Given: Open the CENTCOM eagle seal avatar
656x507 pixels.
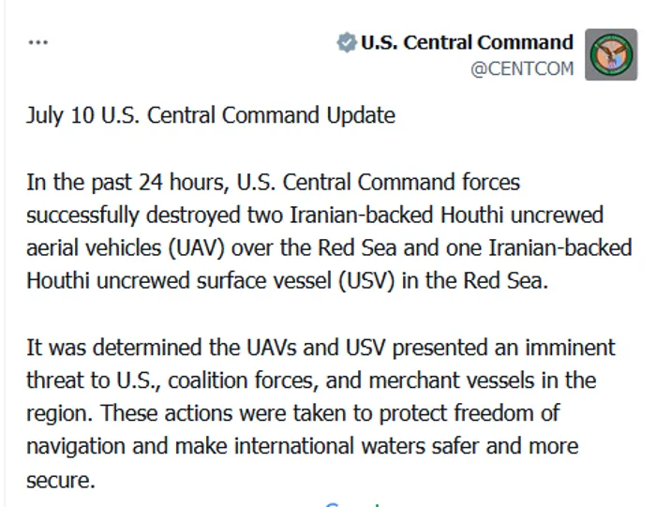Looking at the screenshot, I should (611, 54).
